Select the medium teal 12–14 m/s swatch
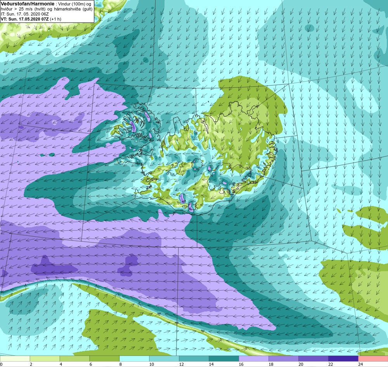Viewport: 388px width, 367px height. click(x=194, y=358)
